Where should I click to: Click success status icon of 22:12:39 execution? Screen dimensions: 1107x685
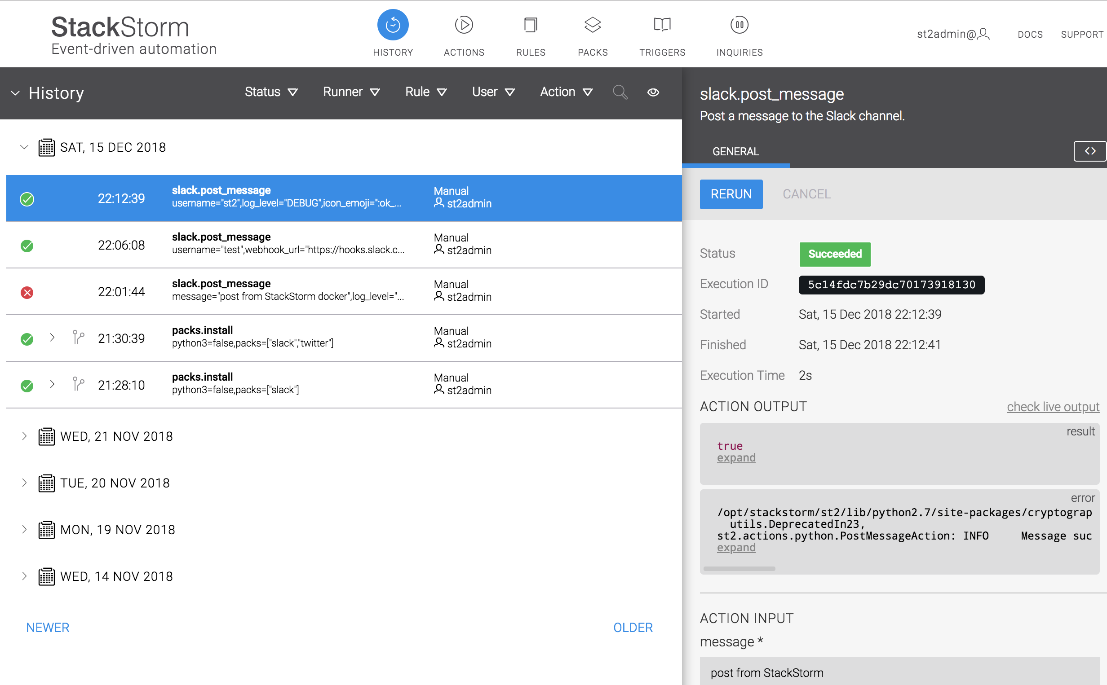click(x=27, y=199)
